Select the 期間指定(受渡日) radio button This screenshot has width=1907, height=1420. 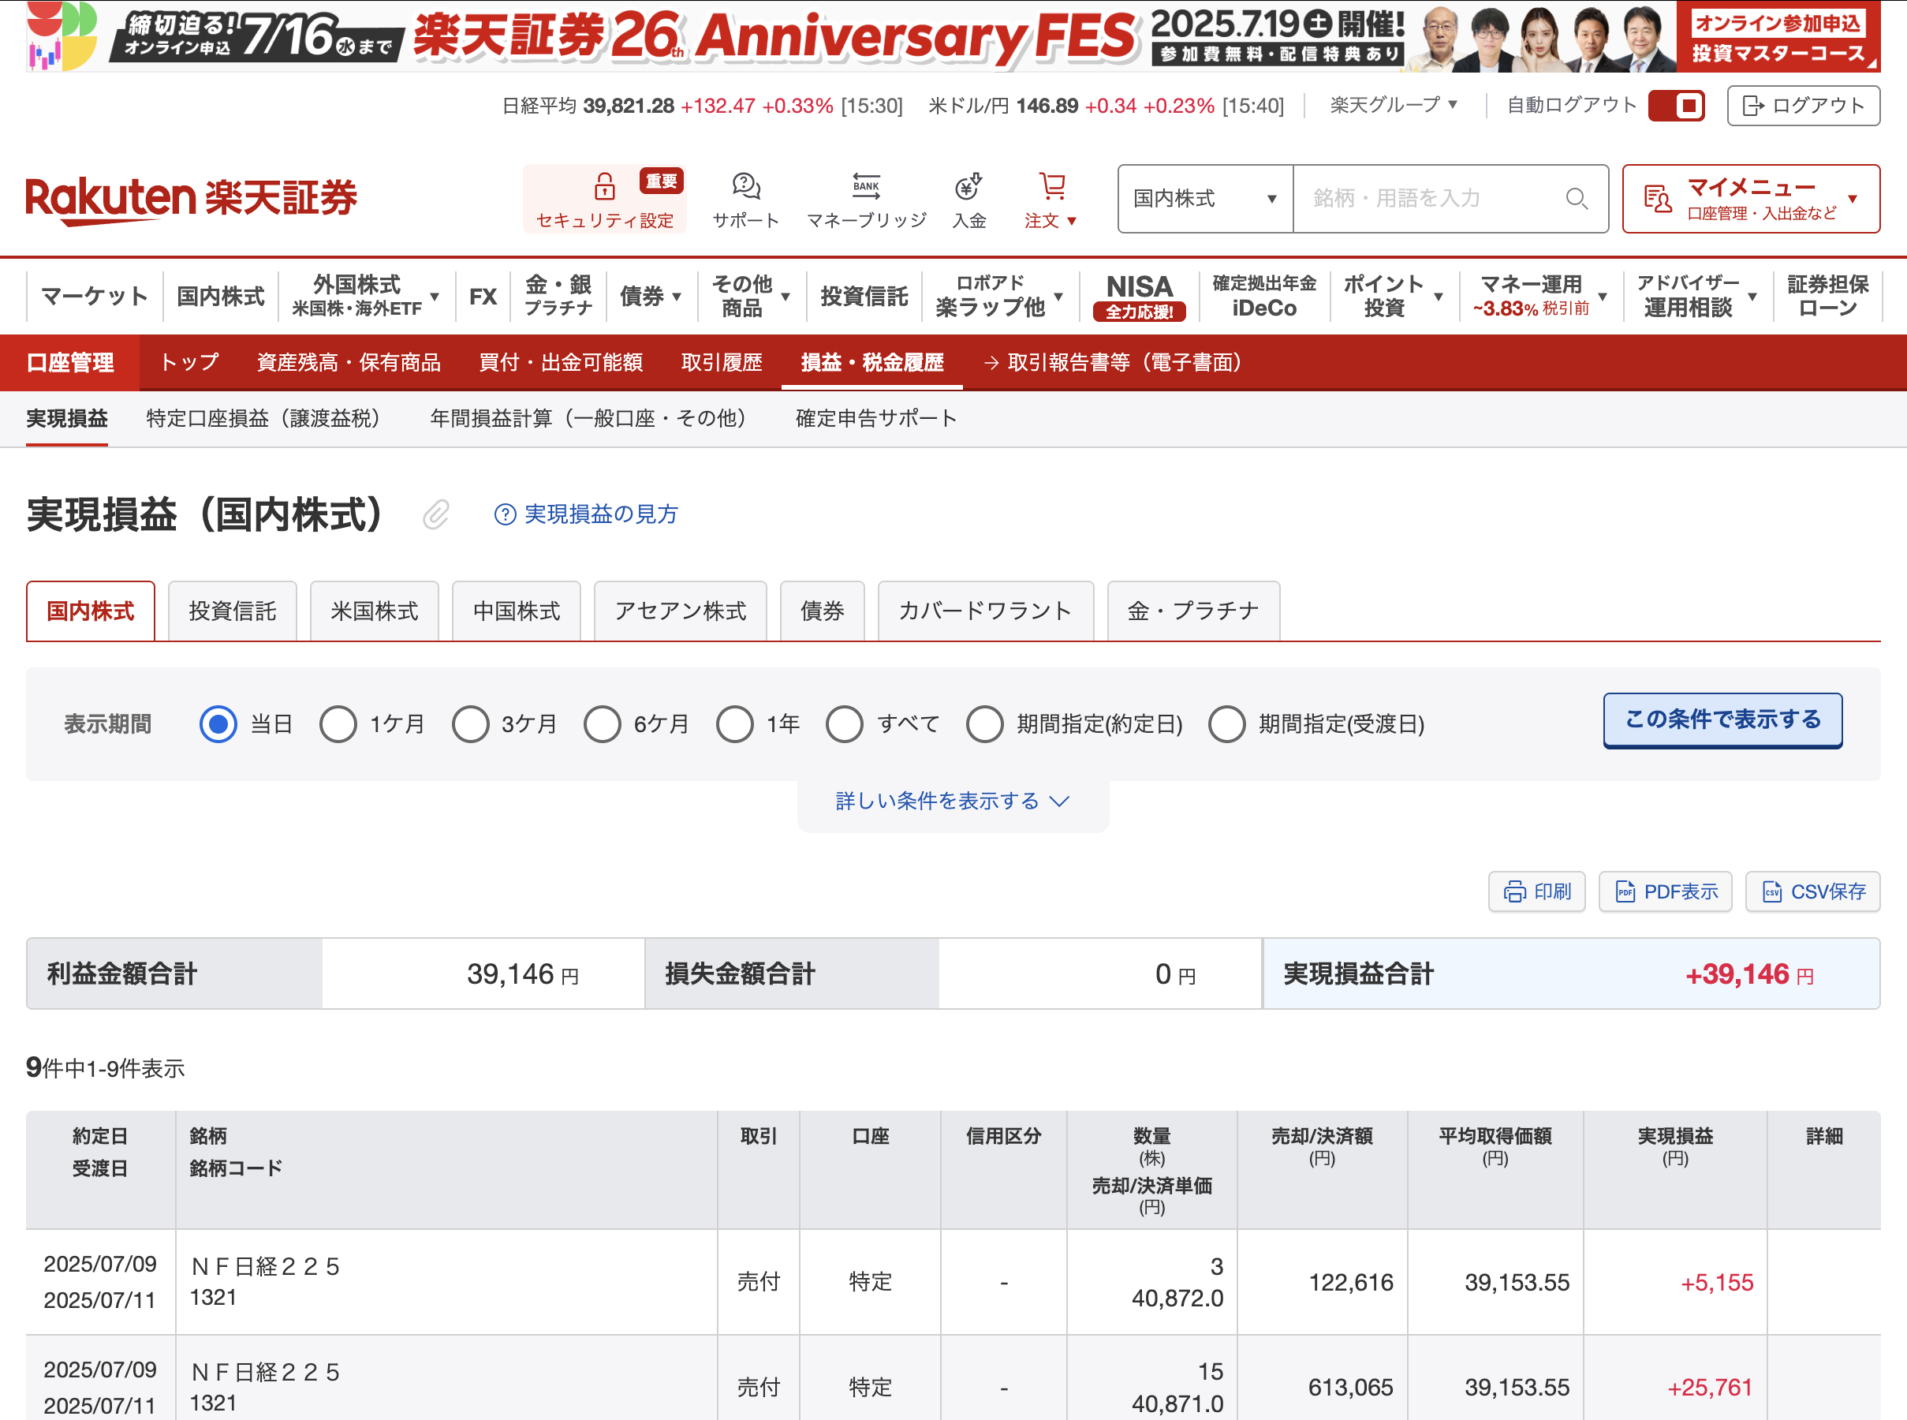[x=1227, y=723]
